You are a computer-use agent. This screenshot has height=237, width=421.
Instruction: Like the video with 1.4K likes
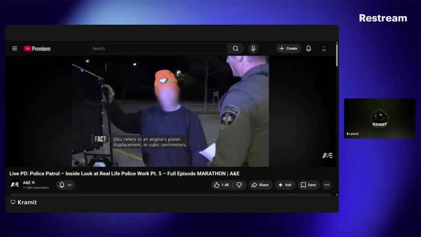pos(222,185)
